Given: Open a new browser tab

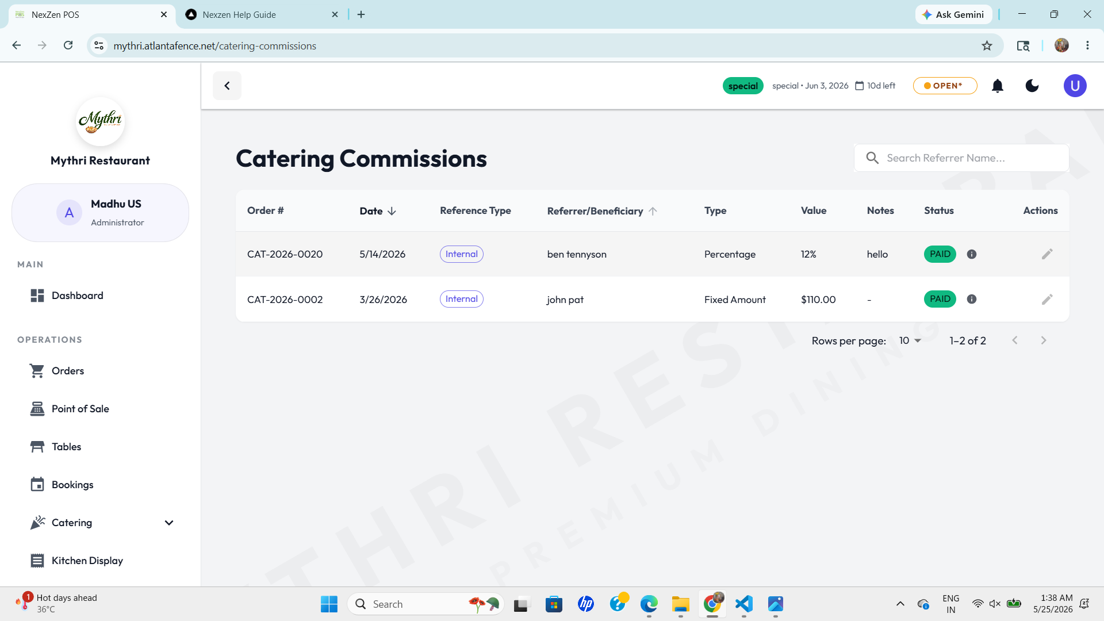Looking at the screenshot, I should tap(361, 14).
